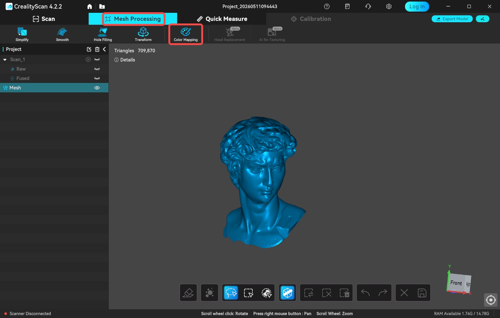Open the project folder icon

point(102,7)
